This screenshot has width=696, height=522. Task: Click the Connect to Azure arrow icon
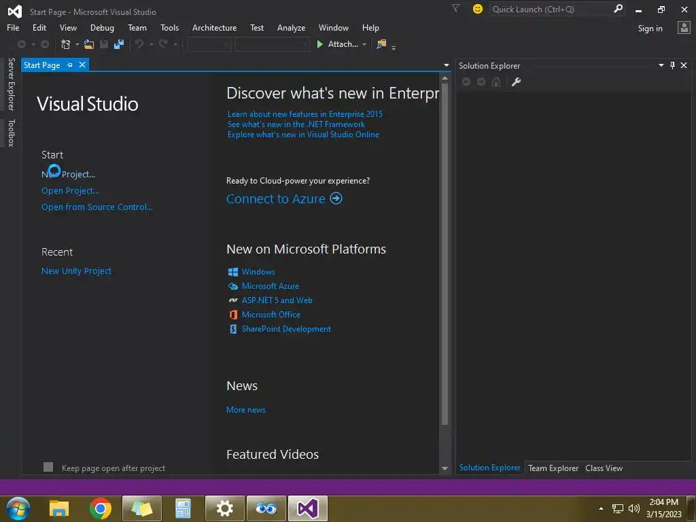point(336,198)
